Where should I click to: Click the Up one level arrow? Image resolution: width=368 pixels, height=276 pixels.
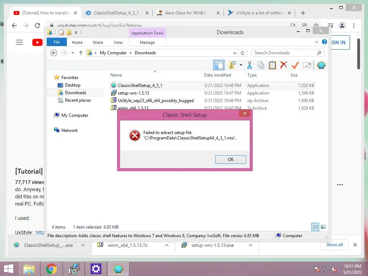point(81,53)
